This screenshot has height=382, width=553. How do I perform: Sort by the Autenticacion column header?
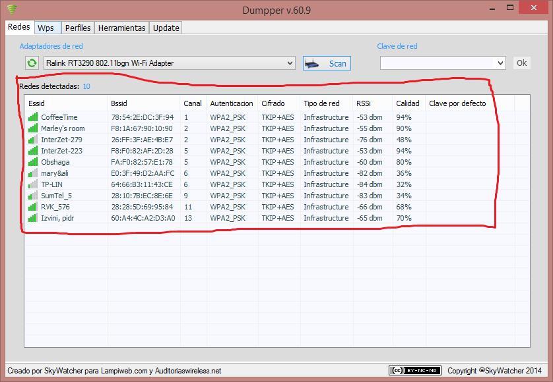(232, 103)
